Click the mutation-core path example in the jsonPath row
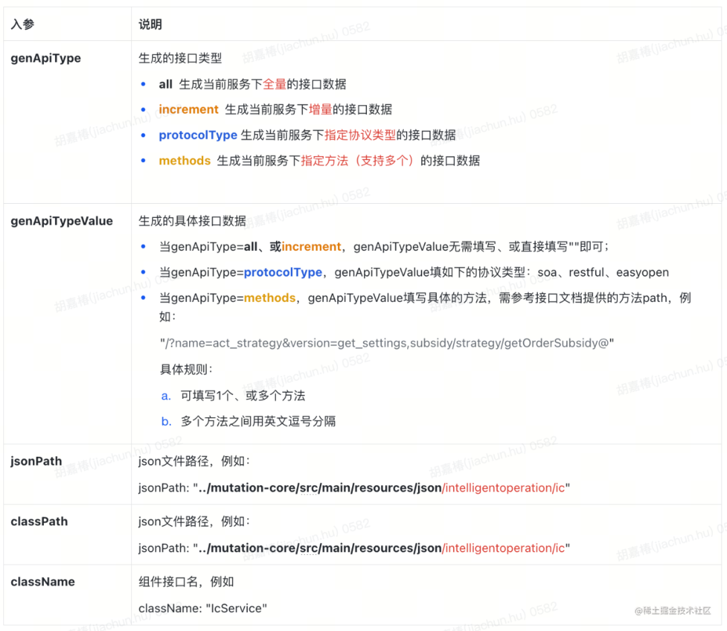This screenshot has height=631, width=727. point(354,488)
